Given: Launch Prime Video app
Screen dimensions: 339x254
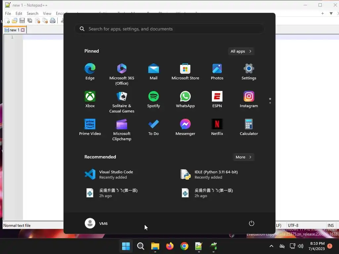Looking at the screenshot, I should tap(90, 127).
